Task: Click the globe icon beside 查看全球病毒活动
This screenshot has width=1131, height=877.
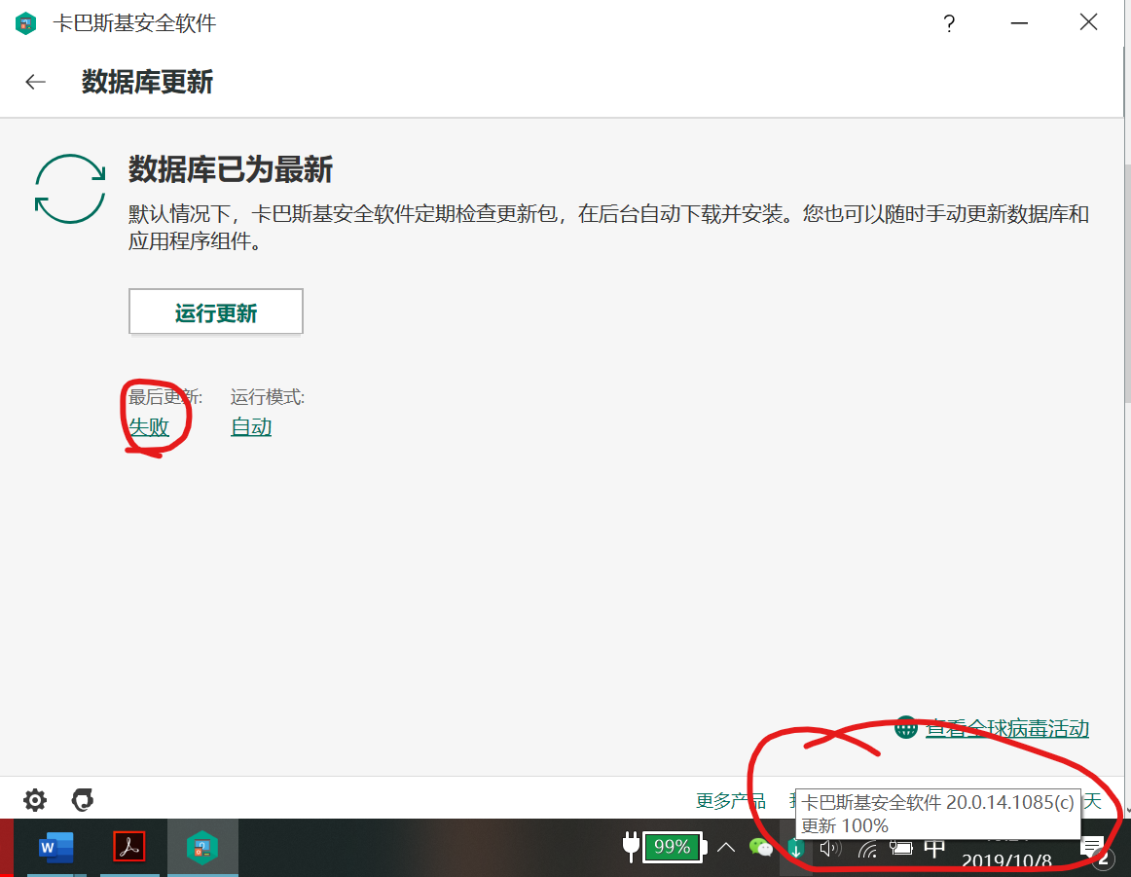Action: pyautogui.click(x=906, y=728)
